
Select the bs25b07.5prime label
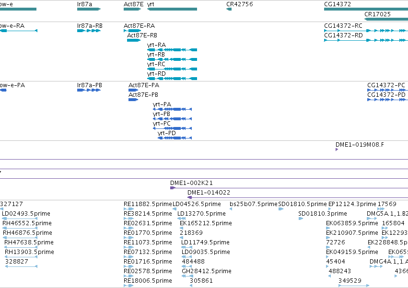254,204
